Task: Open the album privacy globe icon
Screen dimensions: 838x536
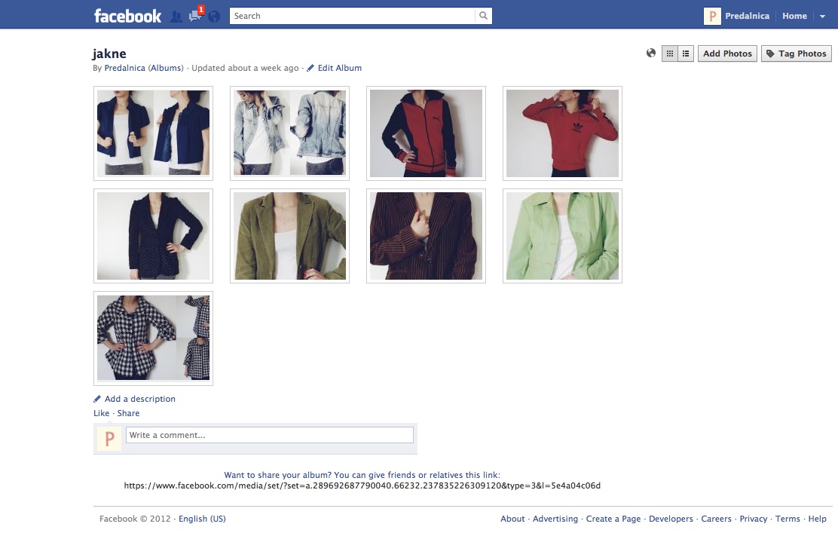Action: pyautogui.click(x=651, y=54)
